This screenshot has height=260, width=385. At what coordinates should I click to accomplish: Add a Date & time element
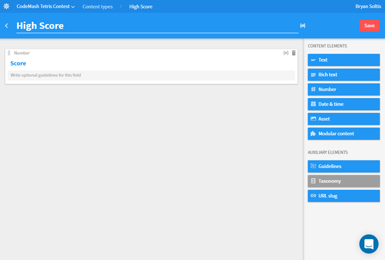pyautogui.click(x=344, y=104)
